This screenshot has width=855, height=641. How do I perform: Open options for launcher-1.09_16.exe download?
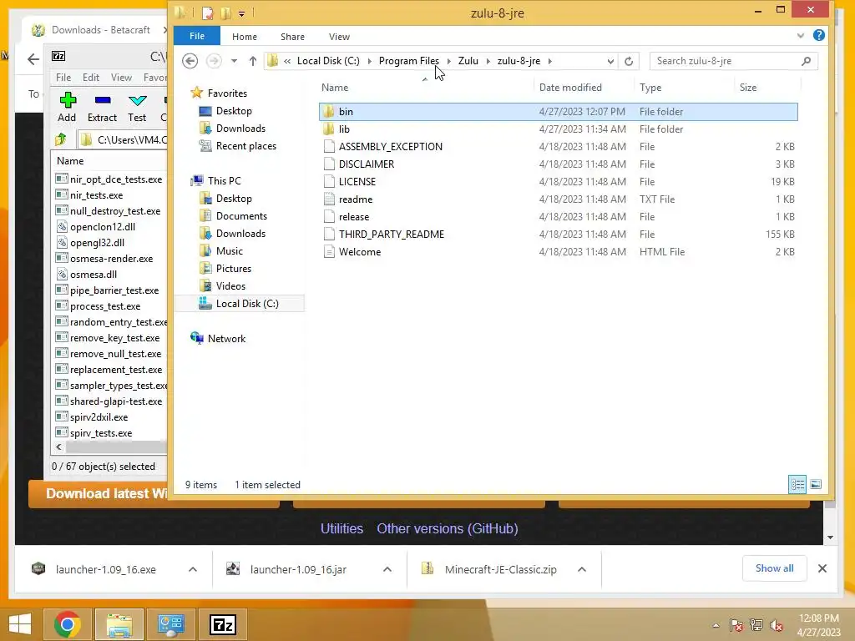[x=193, y=569]
